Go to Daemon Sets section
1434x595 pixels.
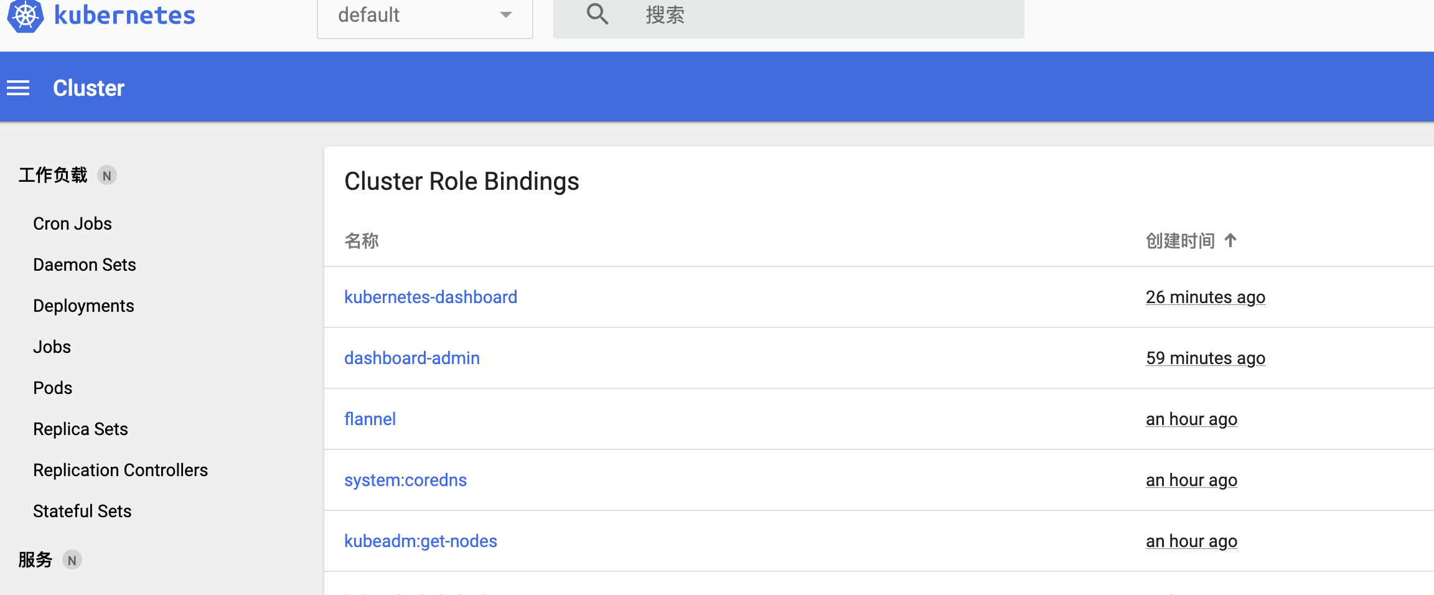(x=84, y=265)
